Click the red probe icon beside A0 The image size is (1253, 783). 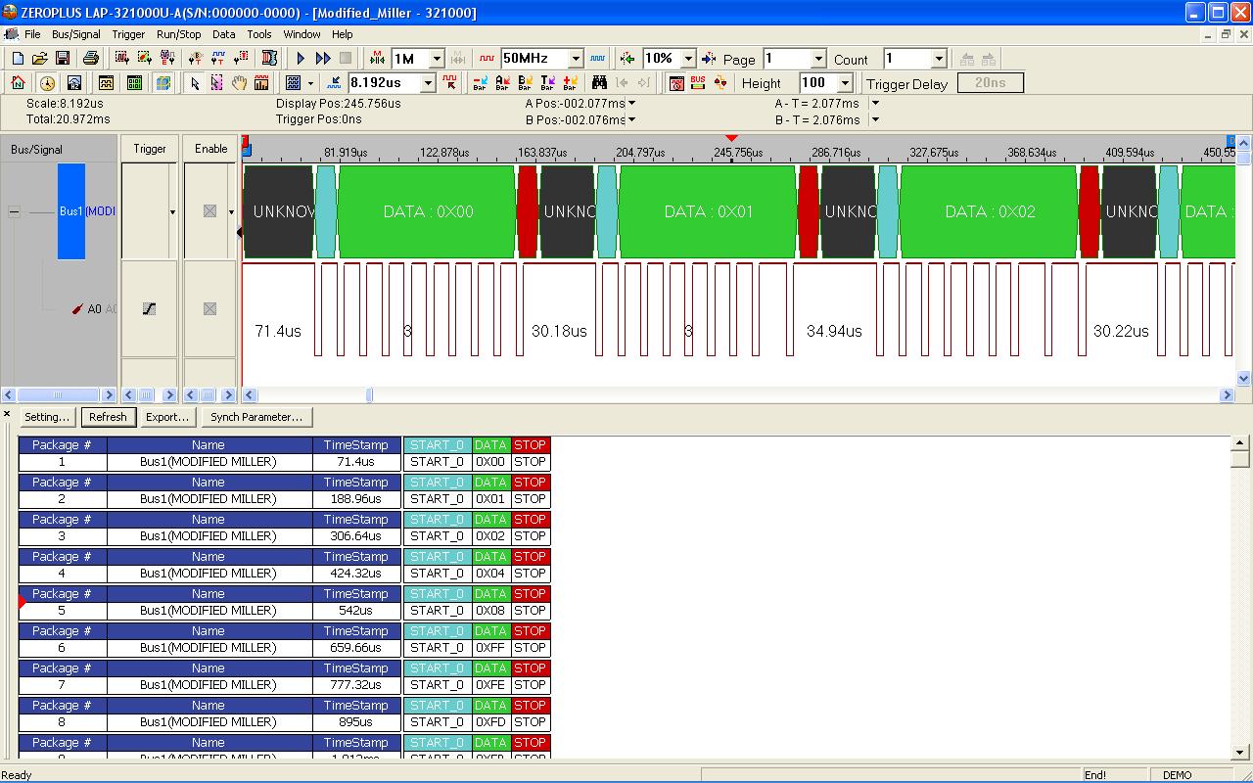77,309
